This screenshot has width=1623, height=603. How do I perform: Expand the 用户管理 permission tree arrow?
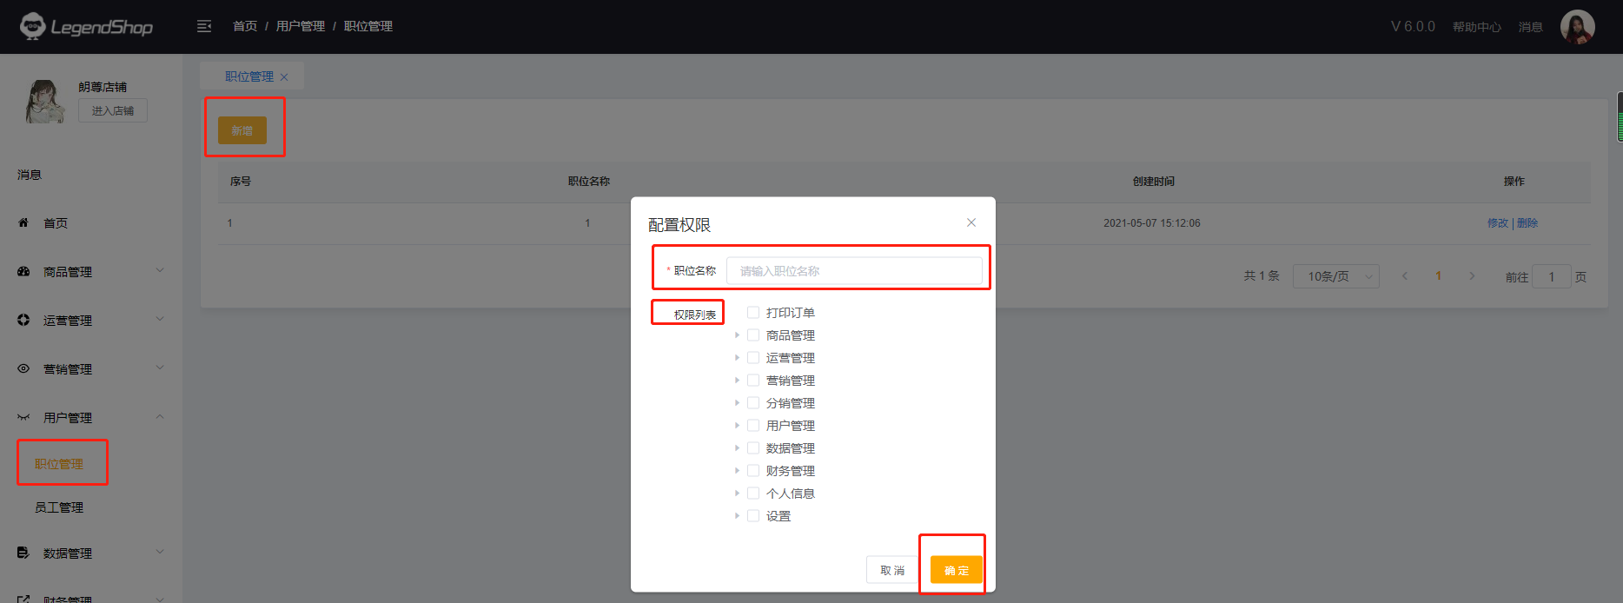pyautogui.click(x=737, y=426)
